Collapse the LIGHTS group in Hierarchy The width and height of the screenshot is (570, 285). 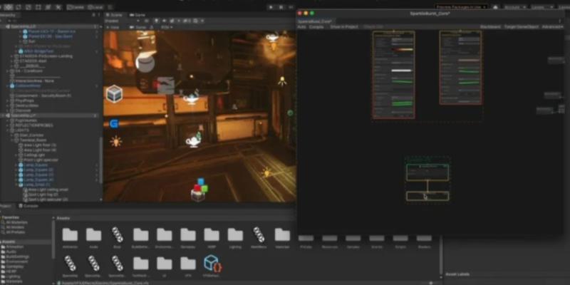coord(8,130)
